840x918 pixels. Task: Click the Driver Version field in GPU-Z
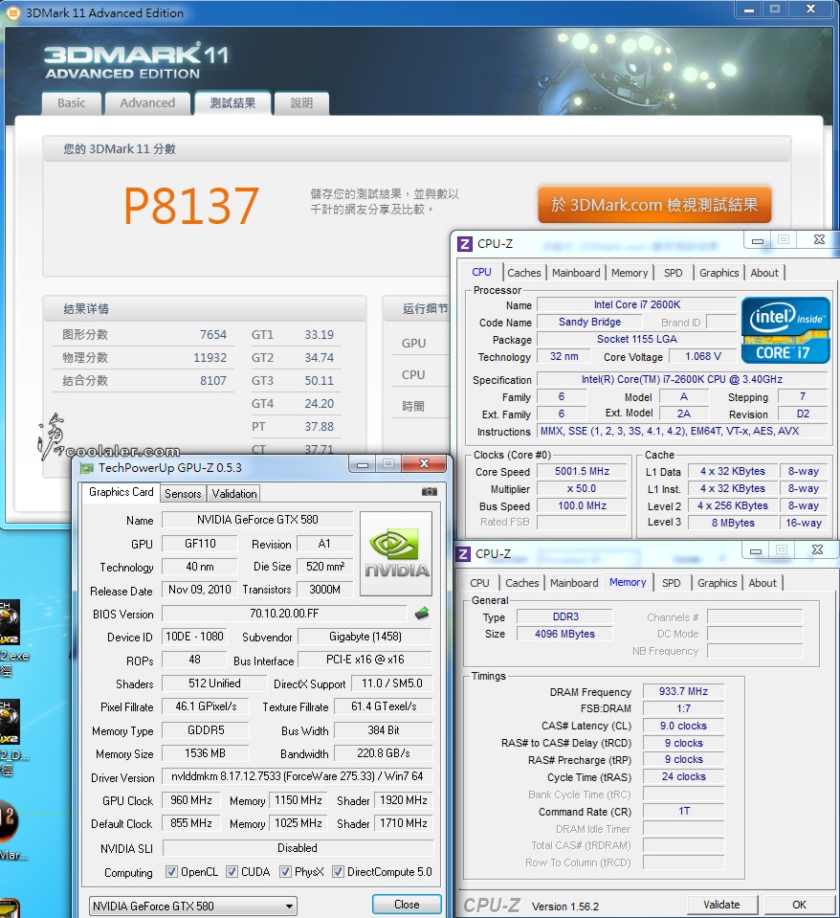coord(298,776)
